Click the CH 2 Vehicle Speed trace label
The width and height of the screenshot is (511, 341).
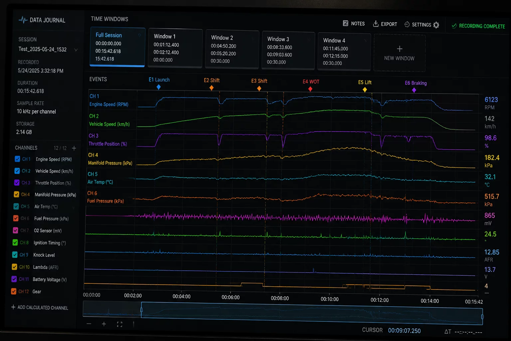[109, 120]
